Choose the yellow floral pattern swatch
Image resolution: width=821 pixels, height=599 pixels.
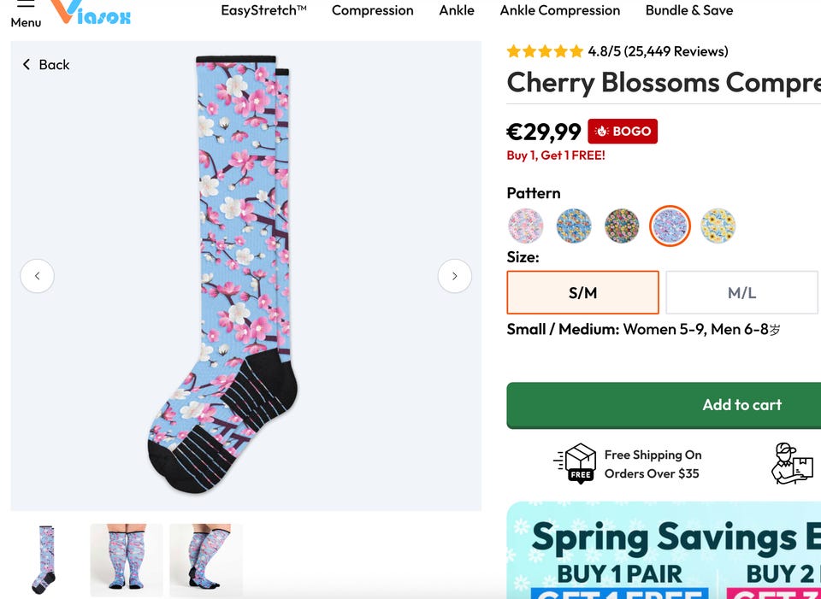point(718,226)
